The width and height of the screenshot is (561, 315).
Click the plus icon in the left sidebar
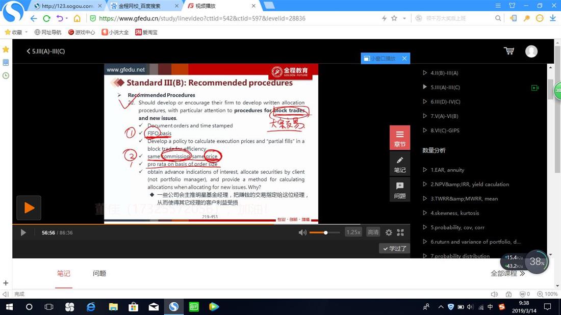[6, 283]
